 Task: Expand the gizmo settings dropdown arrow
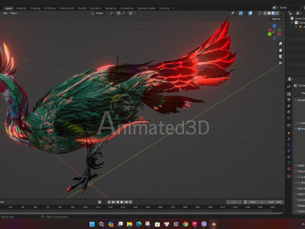coord(245,13)
